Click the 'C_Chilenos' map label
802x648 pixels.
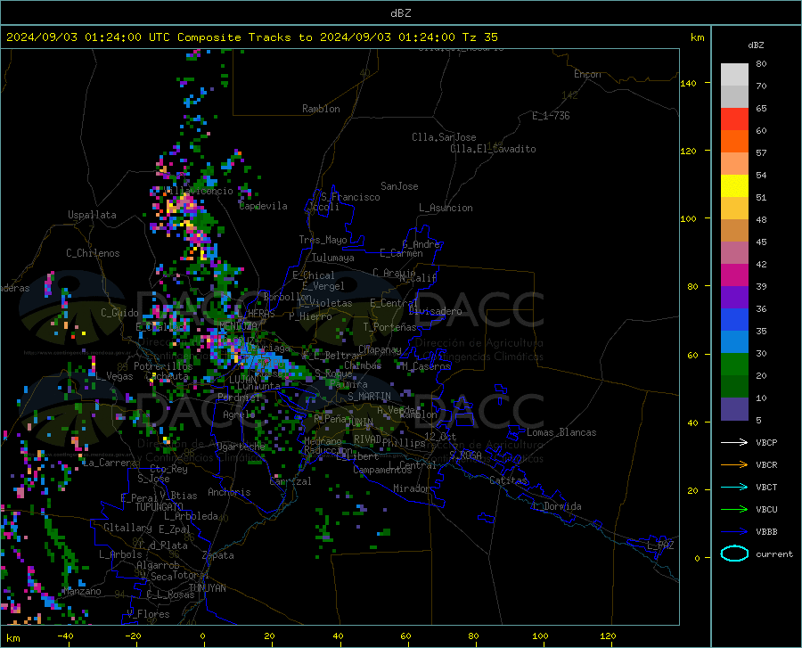click(x=93, y=253)
